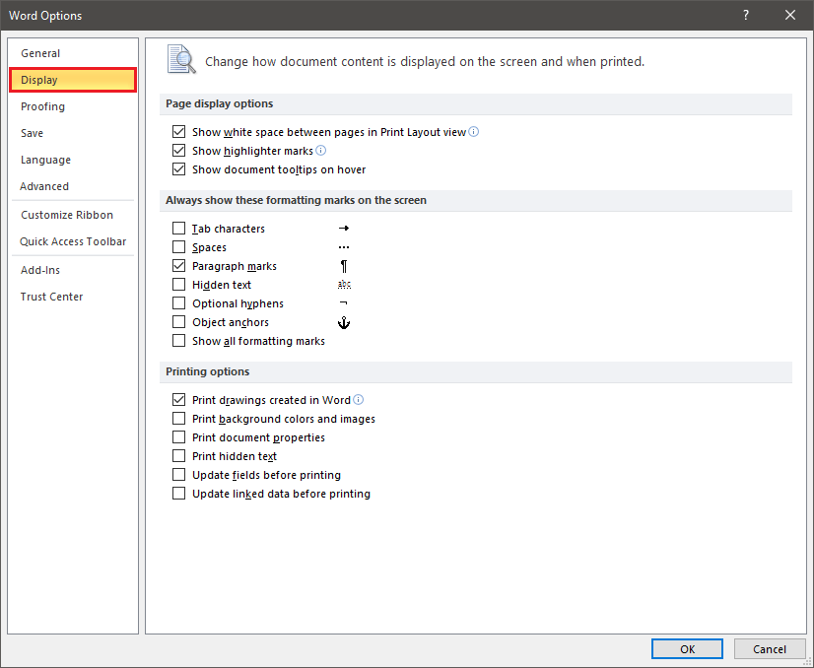Enable the Tab characters checkbox
This screenshot has width=814, height=668.
178,229
